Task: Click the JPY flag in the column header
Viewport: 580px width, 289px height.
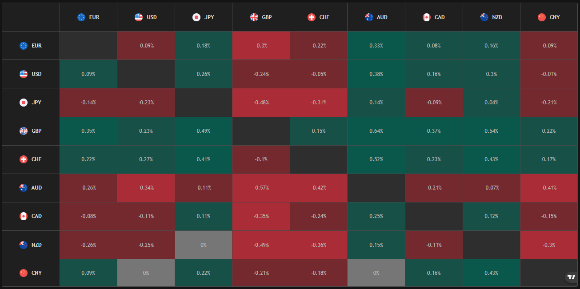Action: pyautogui.click(x=196, y=17)
